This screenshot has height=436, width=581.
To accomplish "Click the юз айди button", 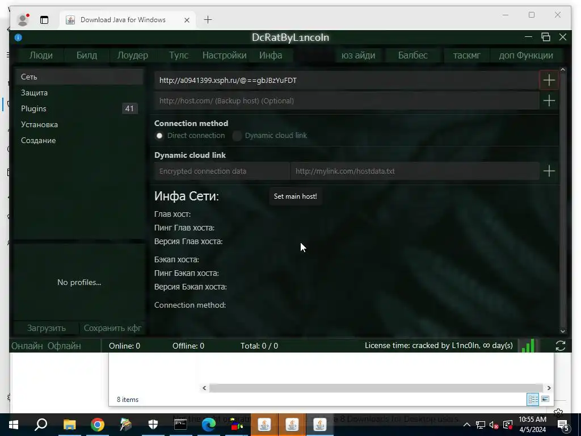I will (x=358, y=55).
